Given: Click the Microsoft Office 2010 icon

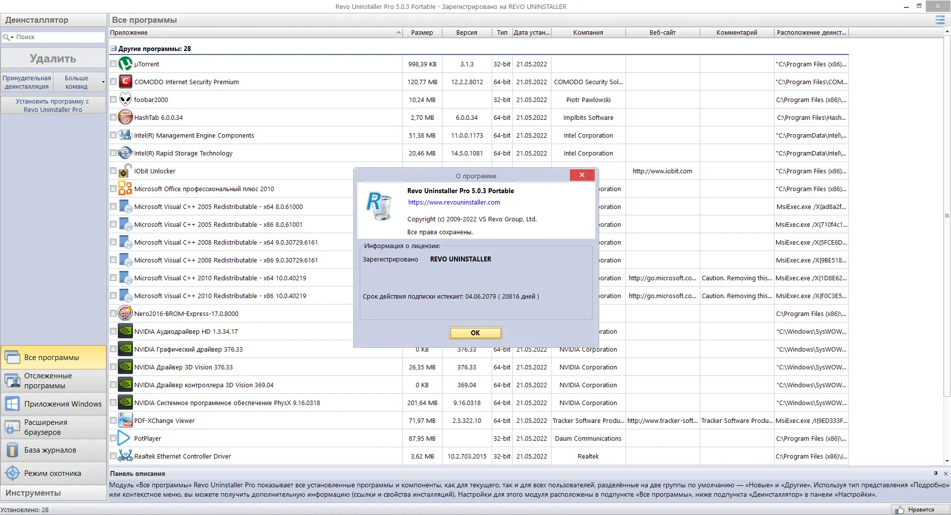Looking at the screenshot, I should point(125,189).
